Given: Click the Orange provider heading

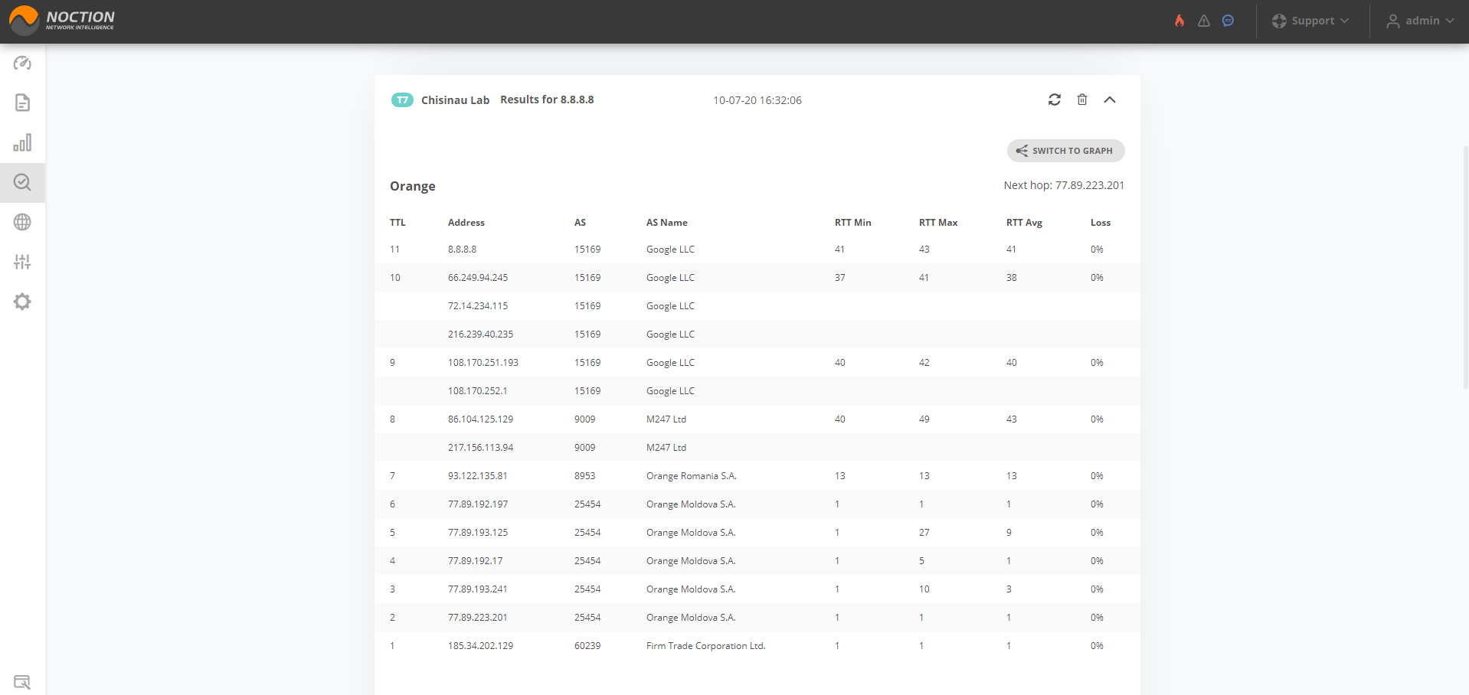Looking at the screenshot, I should [x=413, y=186].
